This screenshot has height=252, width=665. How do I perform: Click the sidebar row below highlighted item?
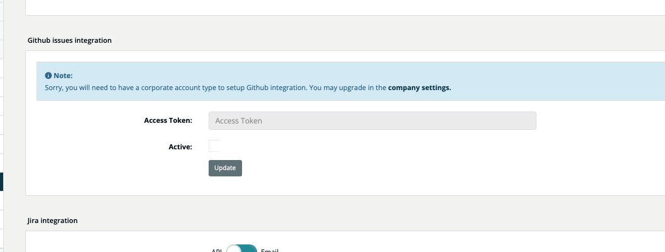pyautogui.click(x=1, y=200)
